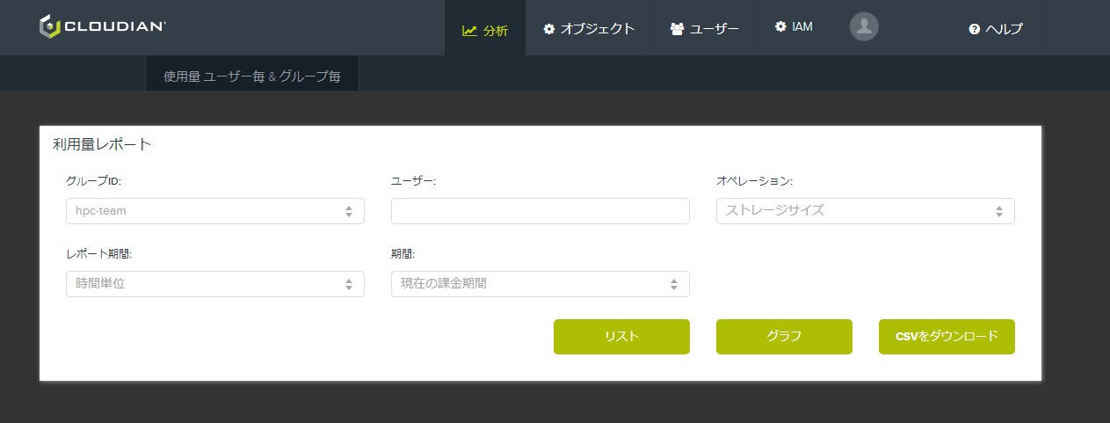
Task: Focus the ユーザー text input field
Action: 540,211
